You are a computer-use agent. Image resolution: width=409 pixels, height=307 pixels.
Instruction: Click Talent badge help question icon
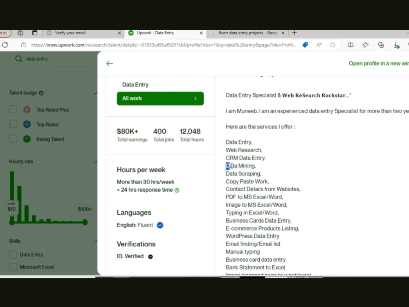pyautogui.click(x=41, y=93)
